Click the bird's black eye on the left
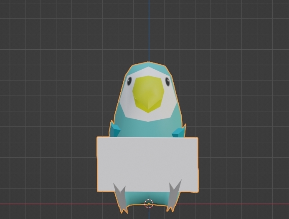The width and height of the screenshot is (289, 219). coord(129,81)
